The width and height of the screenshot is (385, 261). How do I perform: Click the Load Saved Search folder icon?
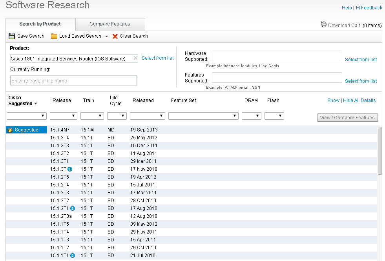pyautogui.click(x=54, y=36)
